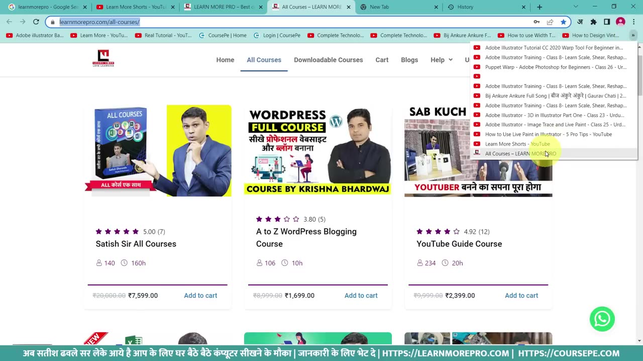Open the Chrome profile avatar

[x=620, y=22]
